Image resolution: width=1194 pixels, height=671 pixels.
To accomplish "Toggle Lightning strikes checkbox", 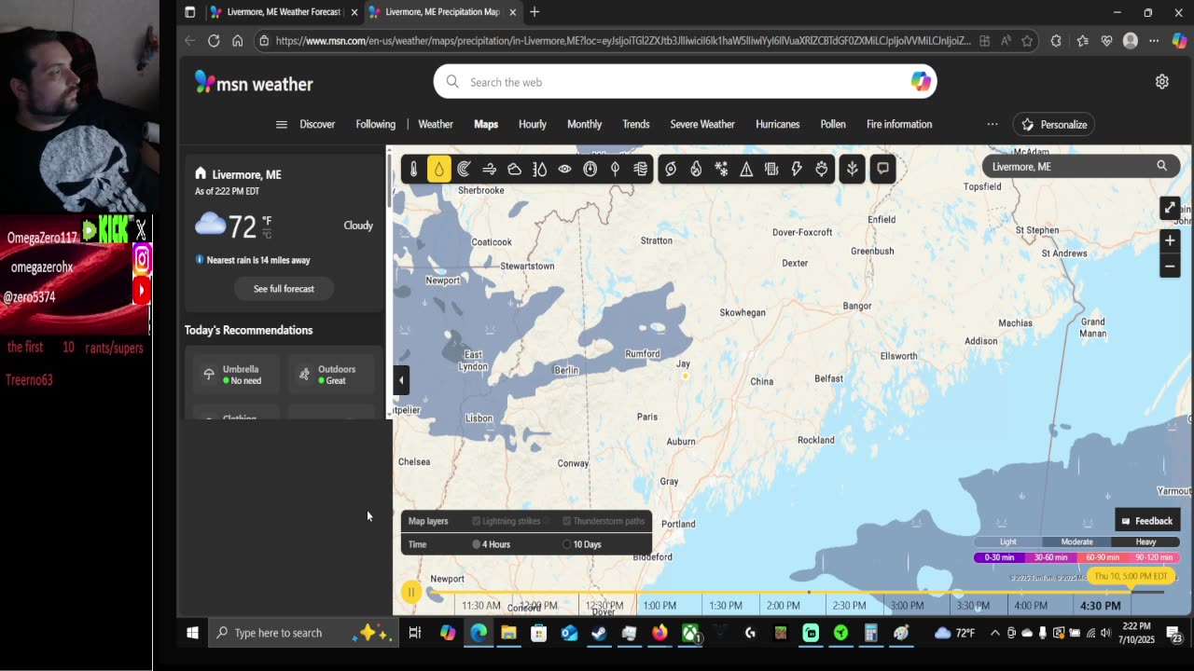I will click(477, 521).
